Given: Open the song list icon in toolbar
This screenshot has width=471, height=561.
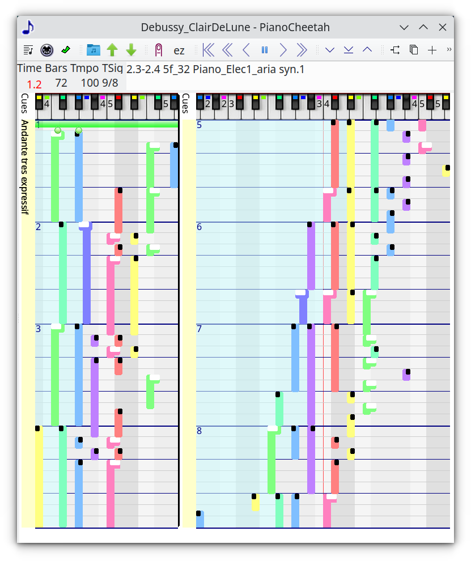Looking at the screenshot, I should point(28,50).
